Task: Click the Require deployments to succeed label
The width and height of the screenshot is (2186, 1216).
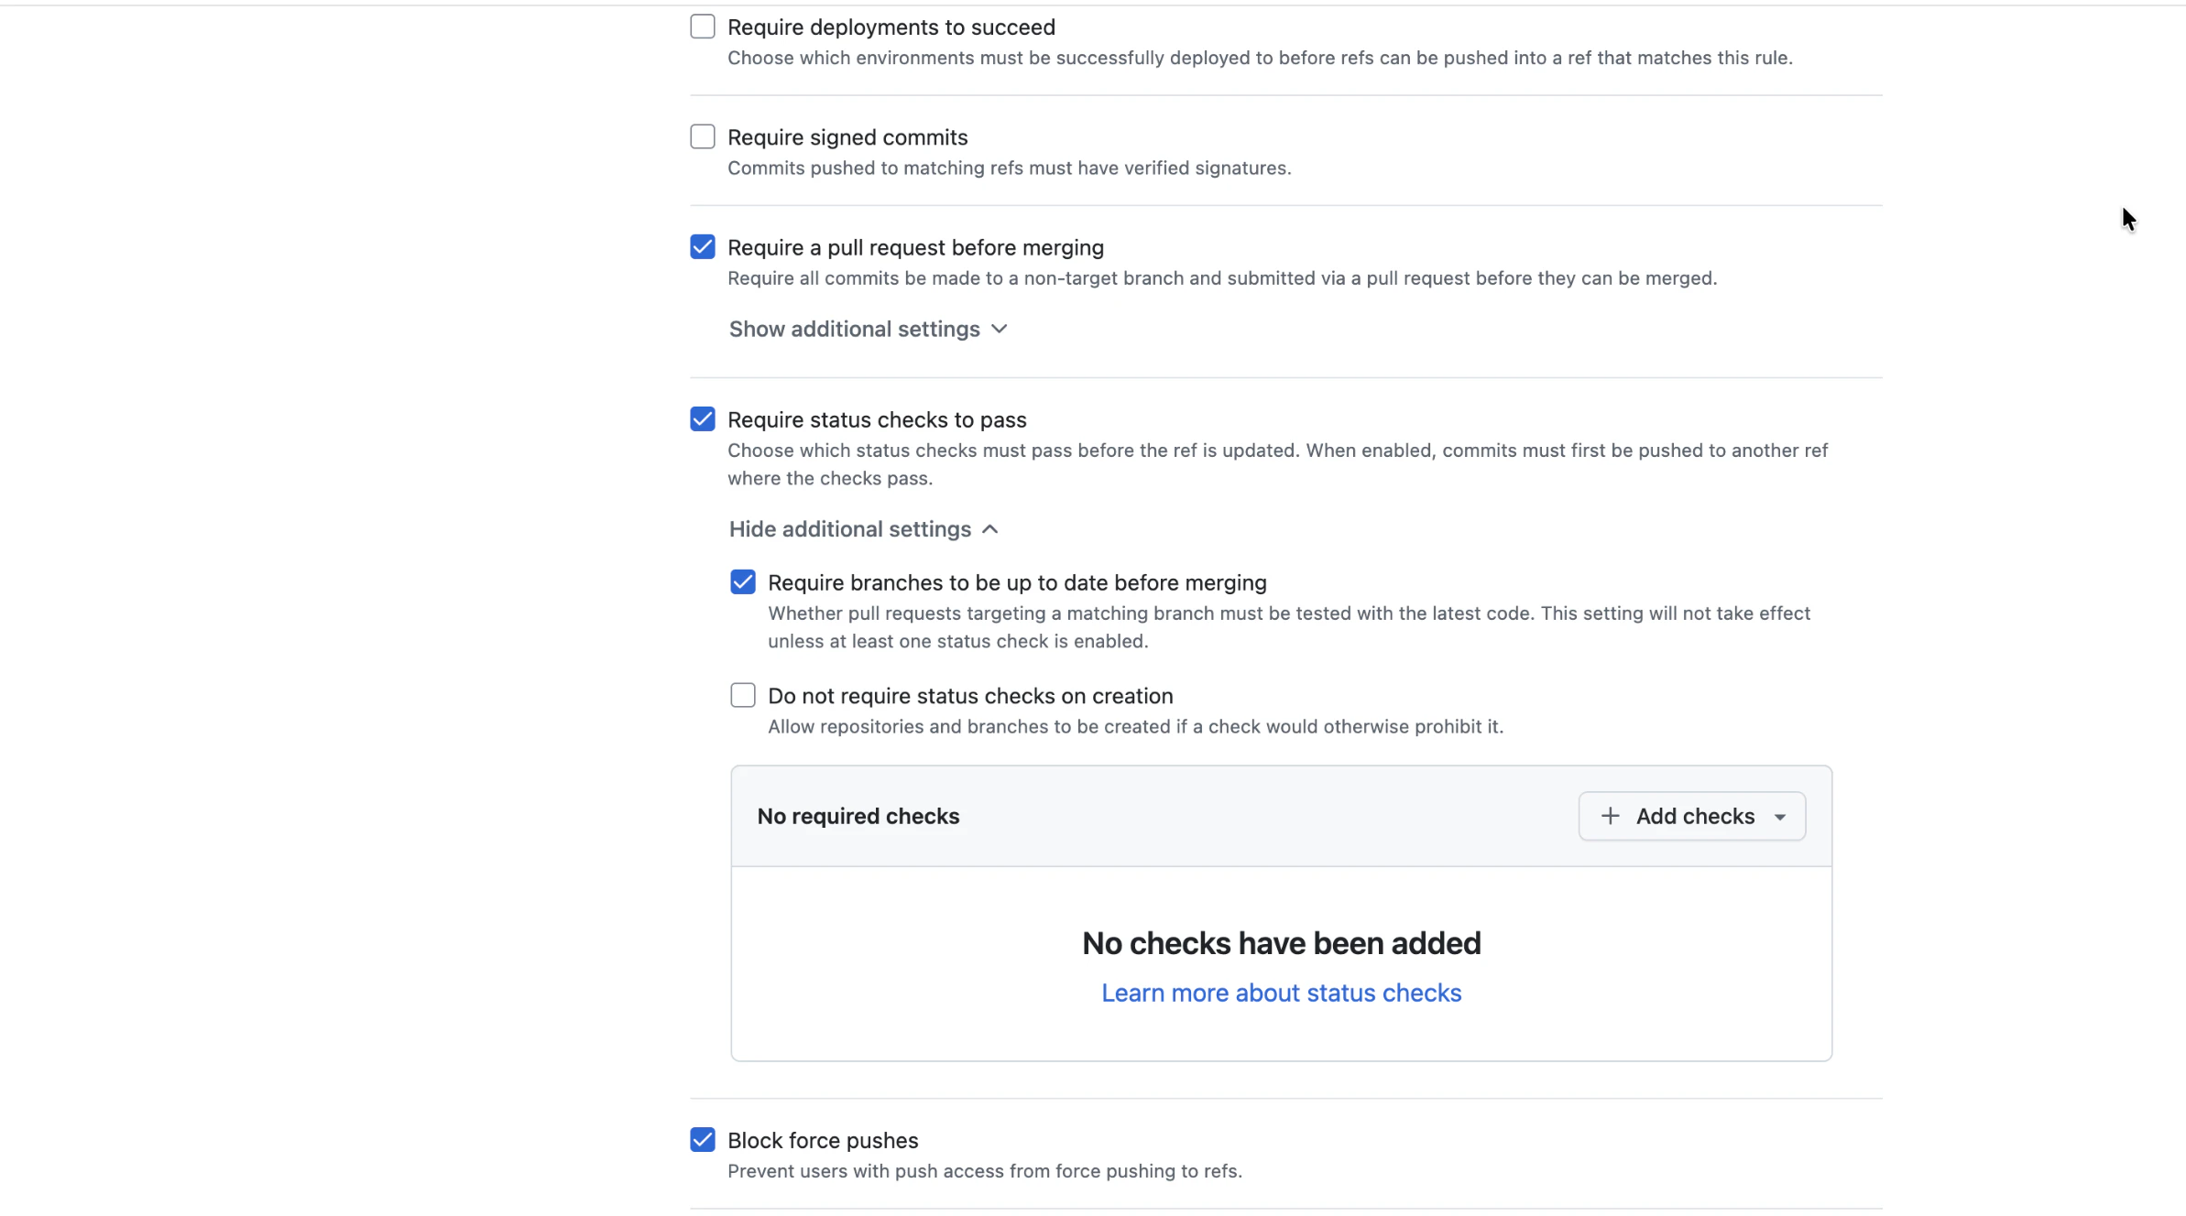Action: [x=891, y=27]
